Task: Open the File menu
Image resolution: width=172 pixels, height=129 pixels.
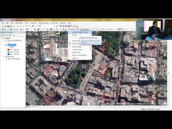Action: tap(3, 23)
